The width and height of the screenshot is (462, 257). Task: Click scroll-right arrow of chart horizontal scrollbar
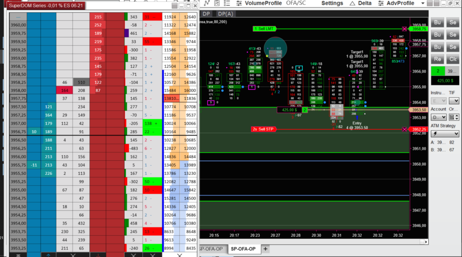426,242
